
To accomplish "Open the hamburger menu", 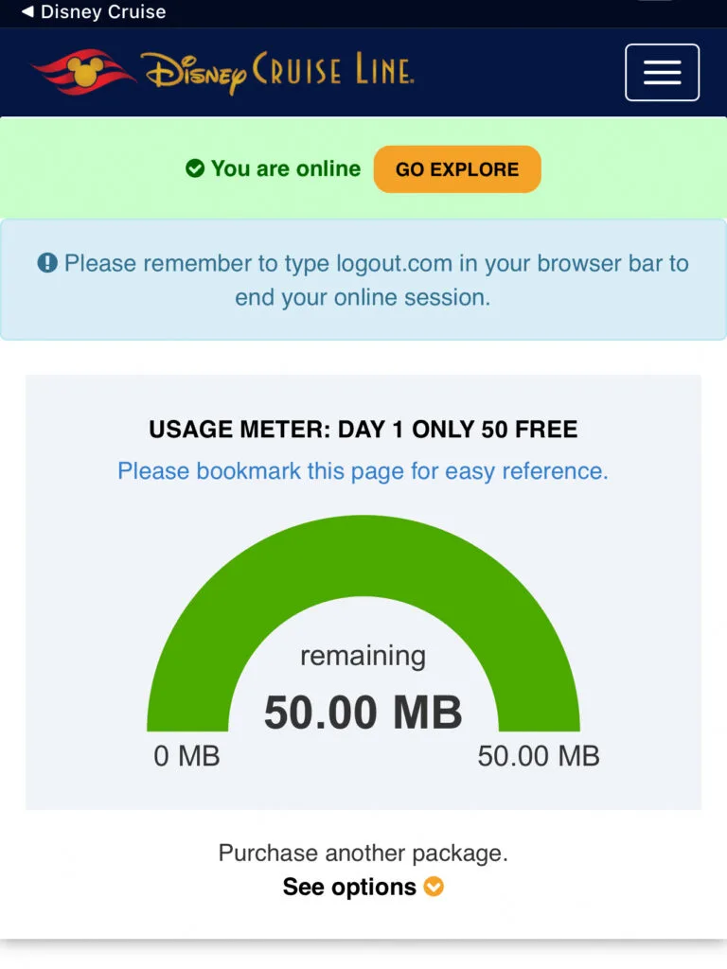I will [x=662, y=72].
